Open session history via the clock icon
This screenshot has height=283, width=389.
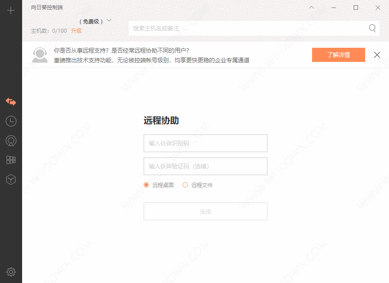[11, 121]
